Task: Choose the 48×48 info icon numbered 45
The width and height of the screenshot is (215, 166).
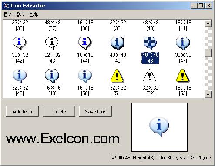Action: pyautogui.click(x=118, y=43)
